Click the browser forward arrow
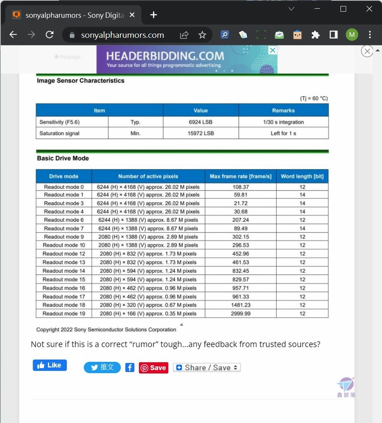 click(x=31, y=35)
